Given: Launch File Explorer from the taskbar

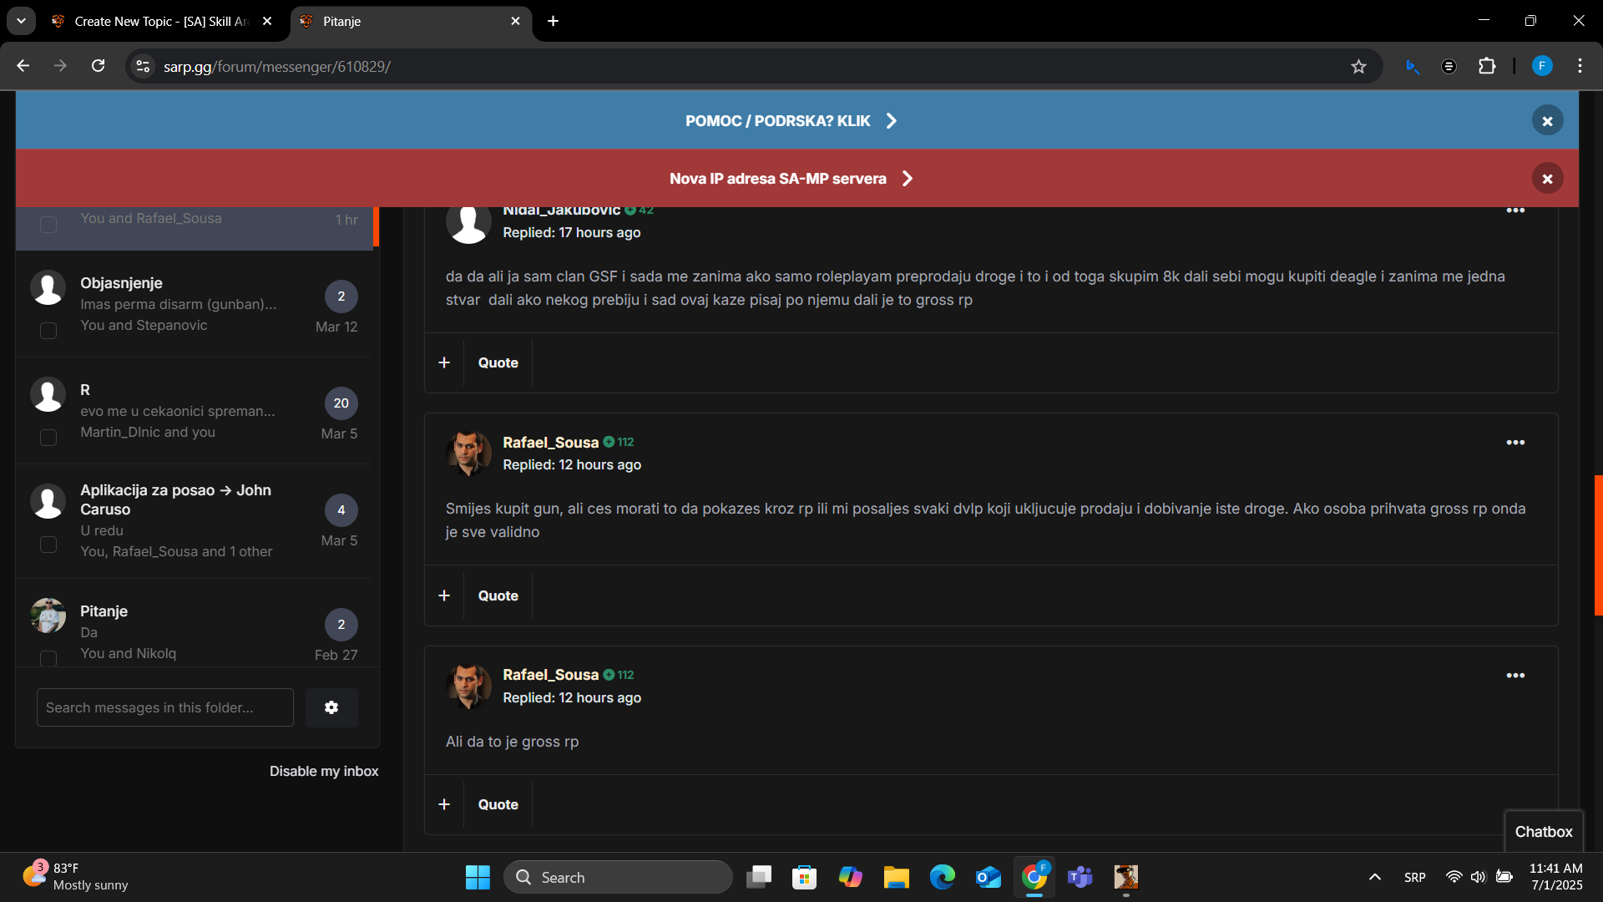Looking at the screenshot, I should click(896, 877).
